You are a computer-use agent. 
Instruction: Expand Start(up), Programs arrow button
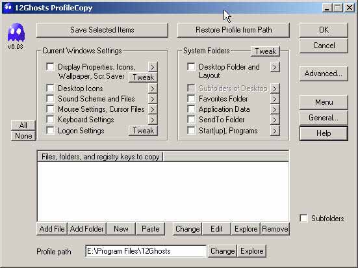click(x=275, y=131)
